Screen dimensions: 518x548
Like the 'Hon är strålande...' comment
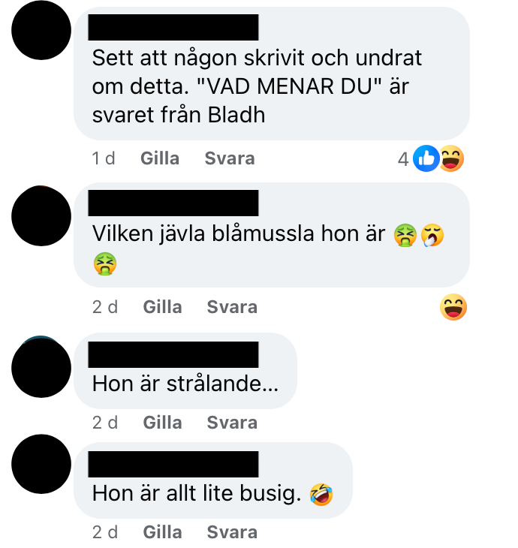[x=162, y=423]
